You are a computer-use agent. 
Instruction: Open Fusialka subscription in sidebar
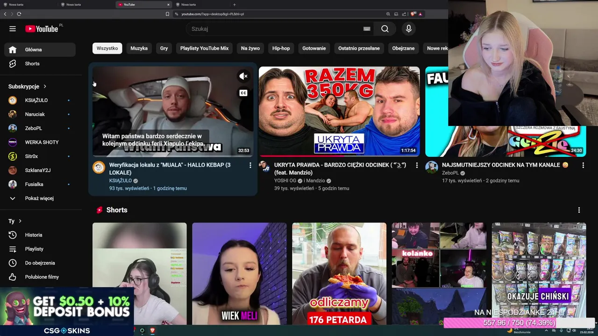tap(40, 184)
